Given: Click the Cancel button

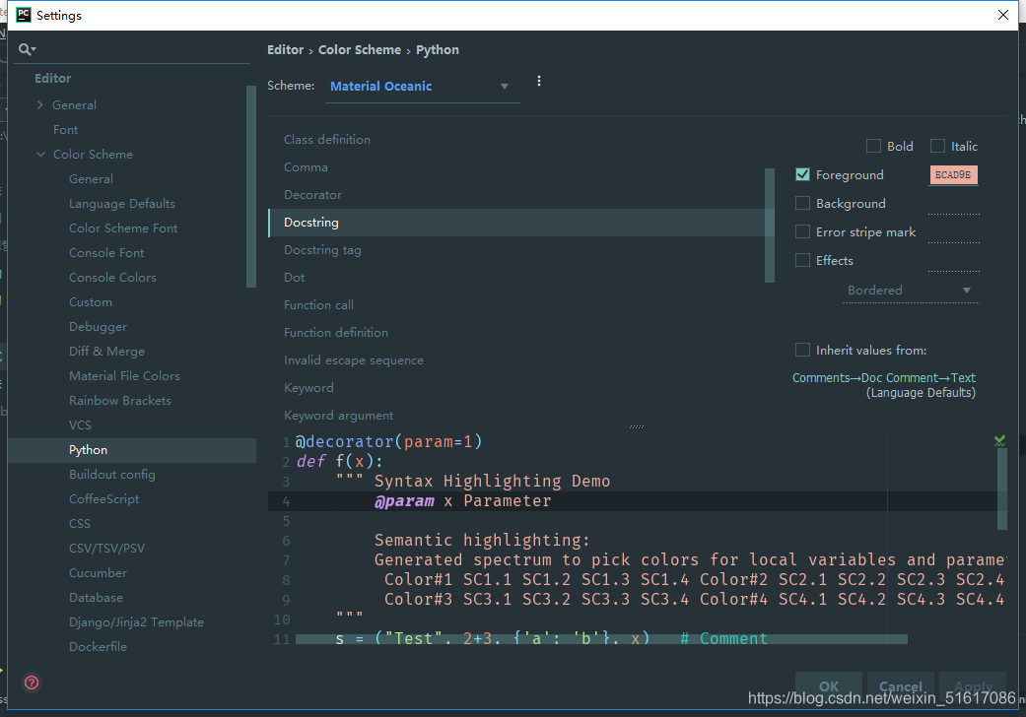Looking at the screenshot, I should [901, 686].
